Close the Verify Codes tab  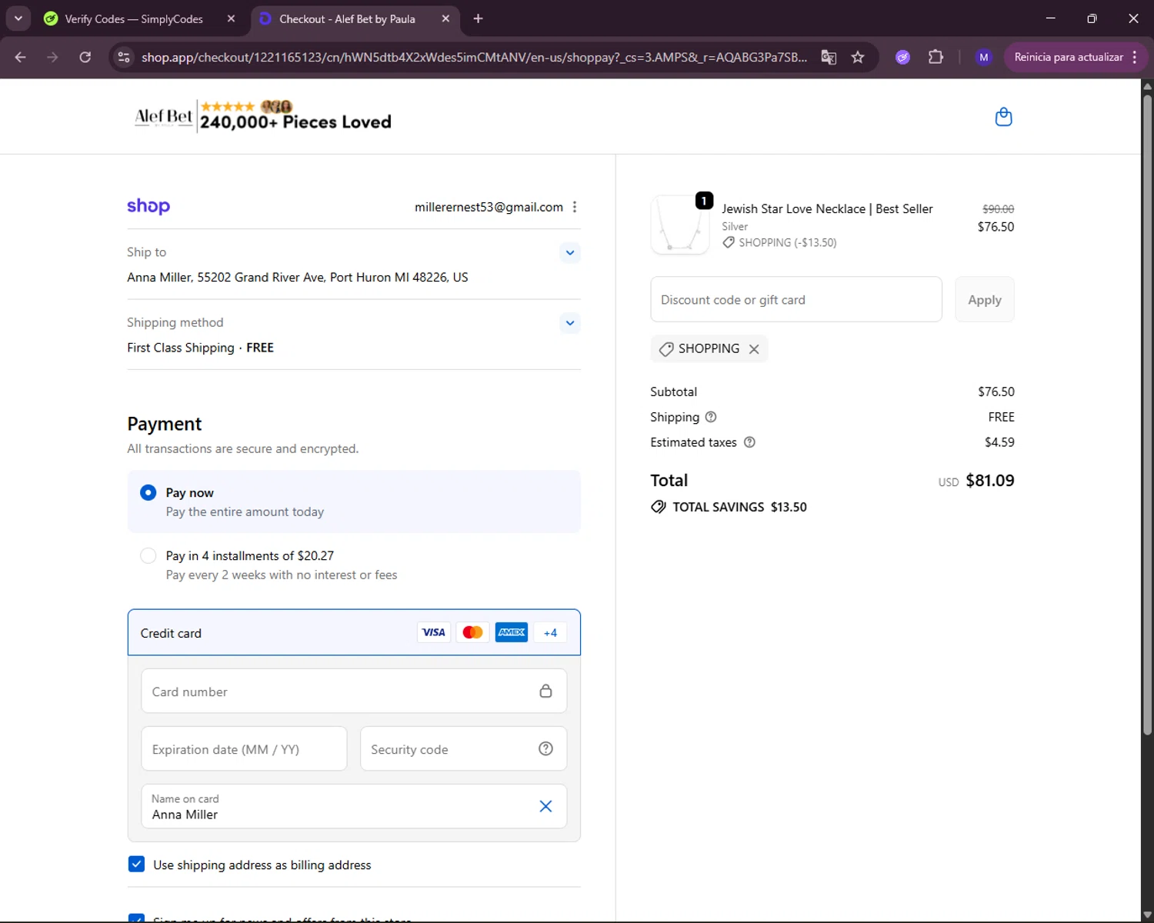(231, 18)
